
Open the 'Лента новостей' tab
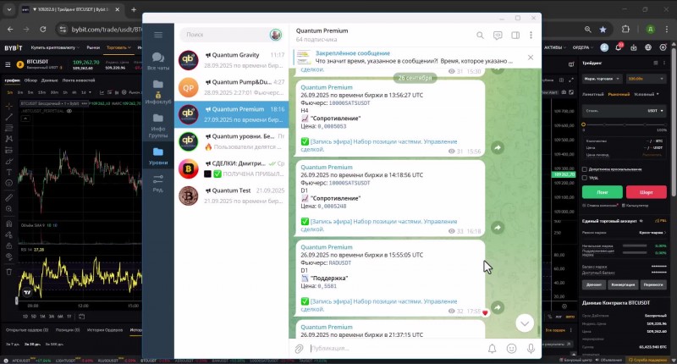click(79, 80)
